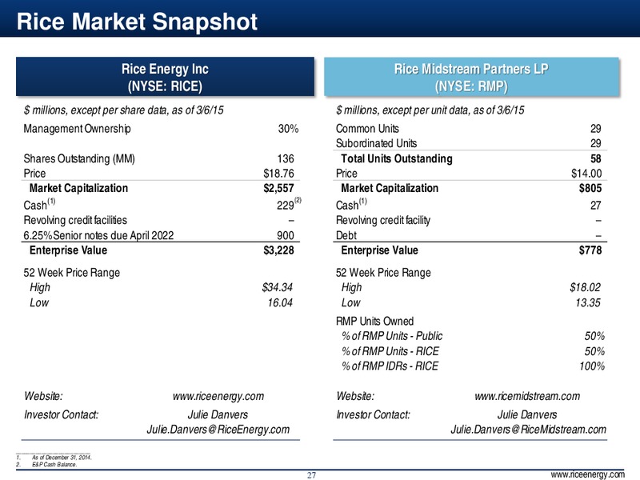Select the Shares Outstanding (MM) label

coord(79,158)
